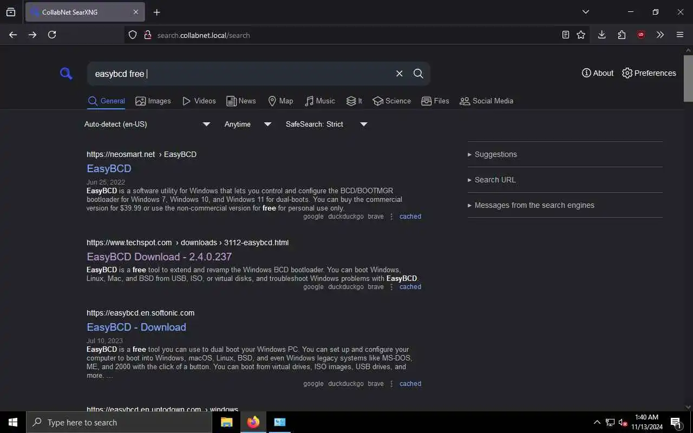The height and width of the screenshot is (433, 693).
Task: Click Windows taskbar search box
Action: (x=119, y=422)
